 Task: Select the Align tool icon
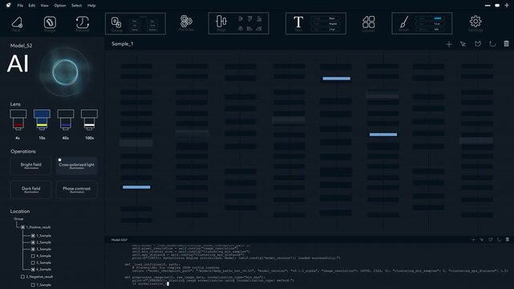click(x=221, y=22)
